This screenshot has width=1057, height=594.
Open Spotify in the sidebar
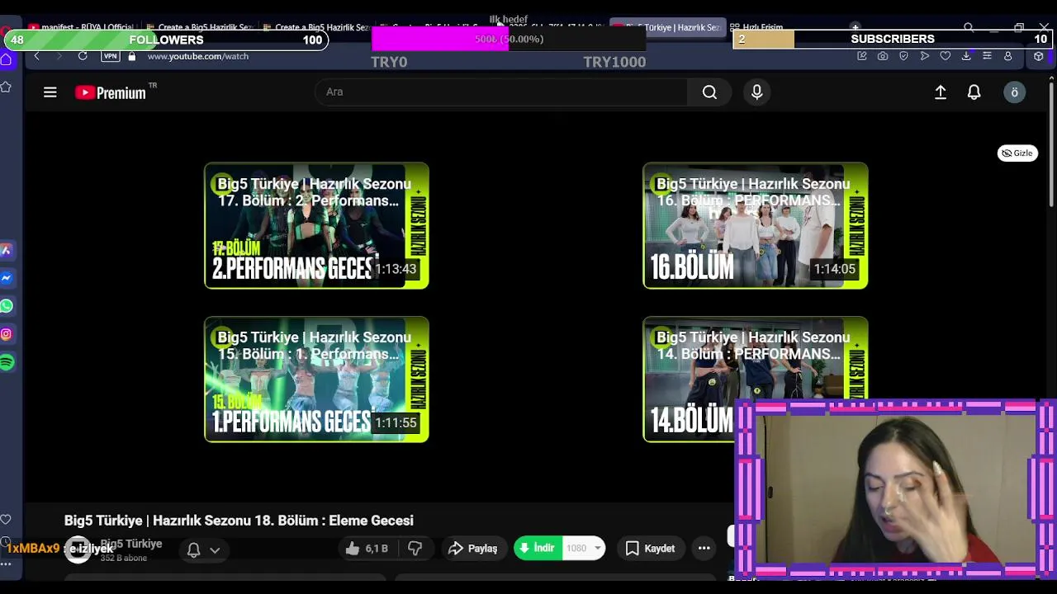click(x=7, y=362)
